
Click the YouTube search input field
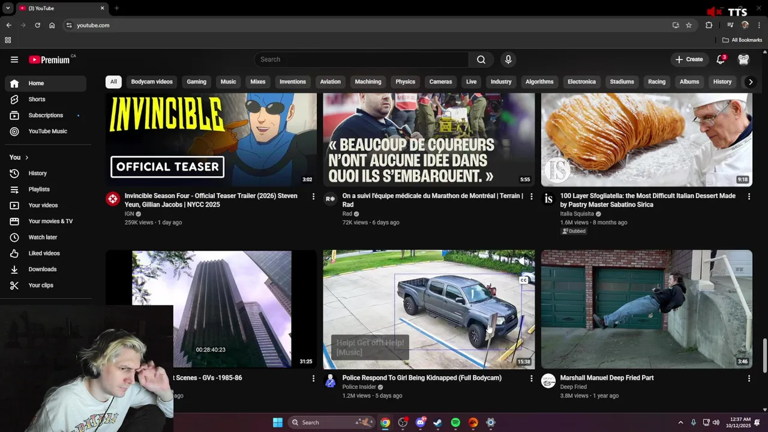pos(361,59)
